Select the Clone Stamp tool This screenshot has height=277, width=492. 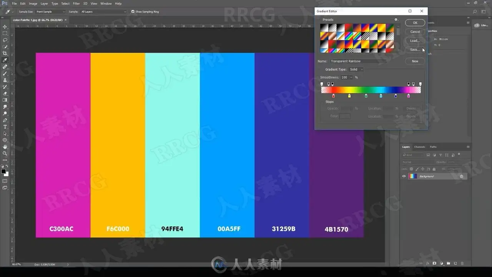[x=5, y=80]
